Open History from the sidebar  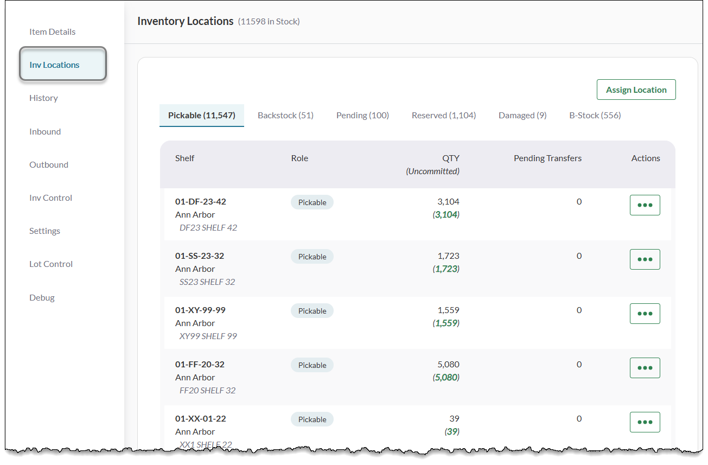click(x=43, y=98)
